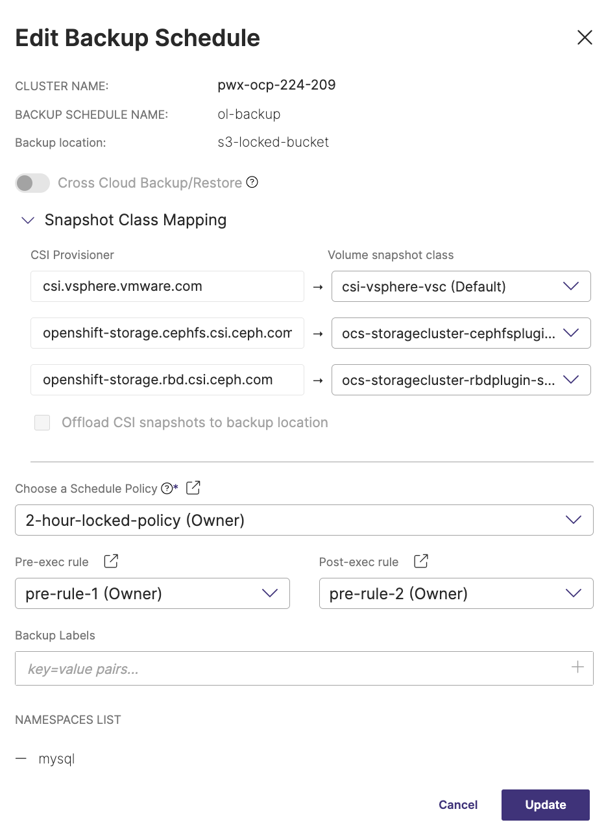Toggle the Cross Cloud Backup/Restore switch

tap(32, 183)
